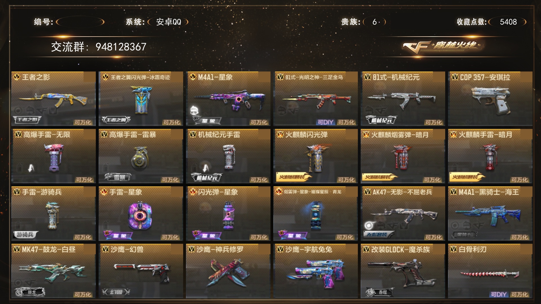The image size is (541, 304).
Task: Click the 可DIY tag on 白骨利刃
Action: click(x=499, y=294)
